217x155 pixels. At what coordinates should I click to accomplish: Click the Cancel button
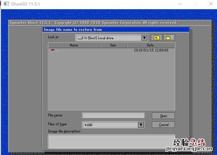point(164,125)
